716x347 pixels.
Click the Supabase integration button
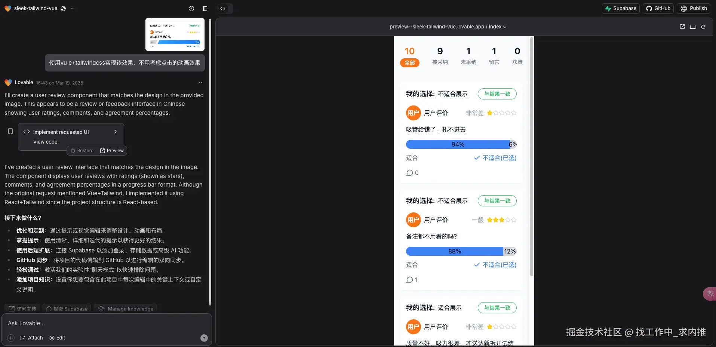[621, 9]
